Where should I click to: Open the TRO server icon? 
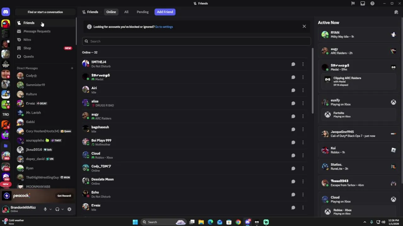coord(6,115)
